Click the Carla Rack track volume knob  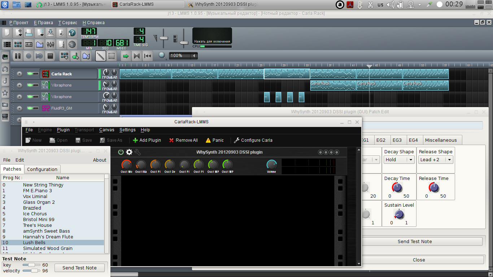coord(106,72)
